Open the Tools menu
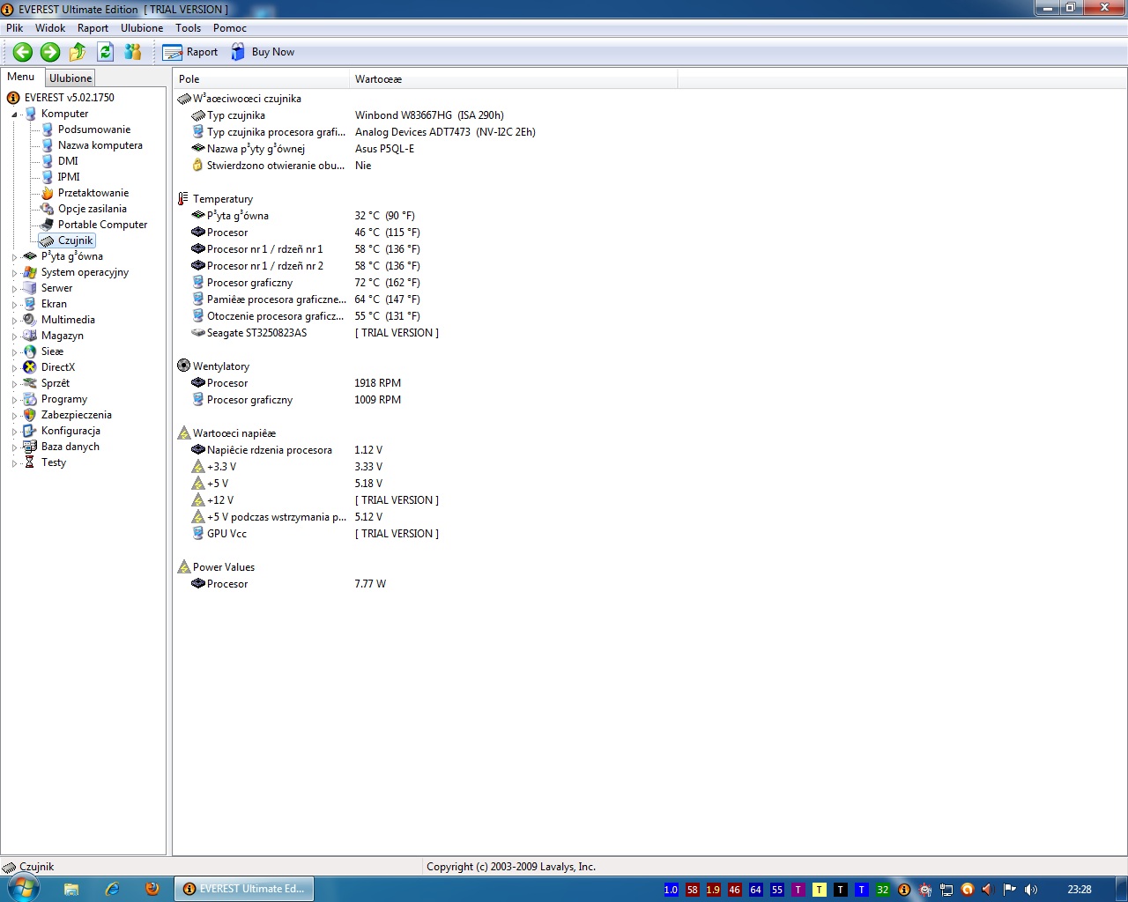The height and width of the screenshot is (902, 1128). pyautogui.click(x=188, y=28)
